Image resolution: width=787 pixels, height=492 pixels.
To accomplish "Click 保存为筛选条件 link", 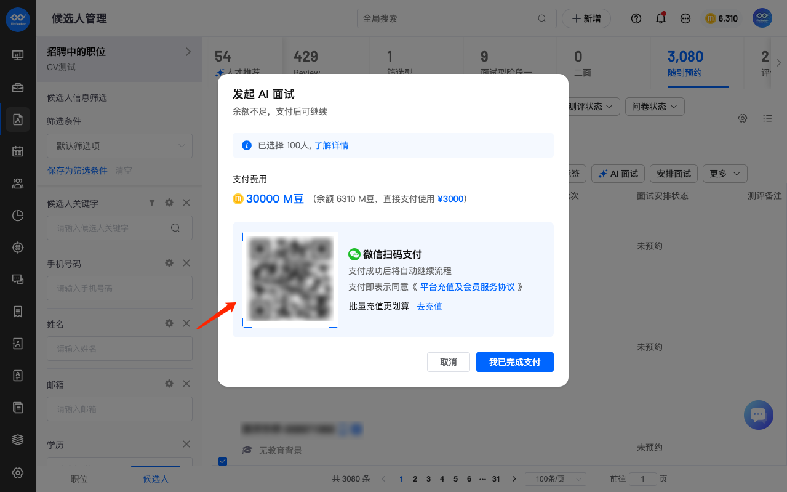I will click(x=78, y=171).
